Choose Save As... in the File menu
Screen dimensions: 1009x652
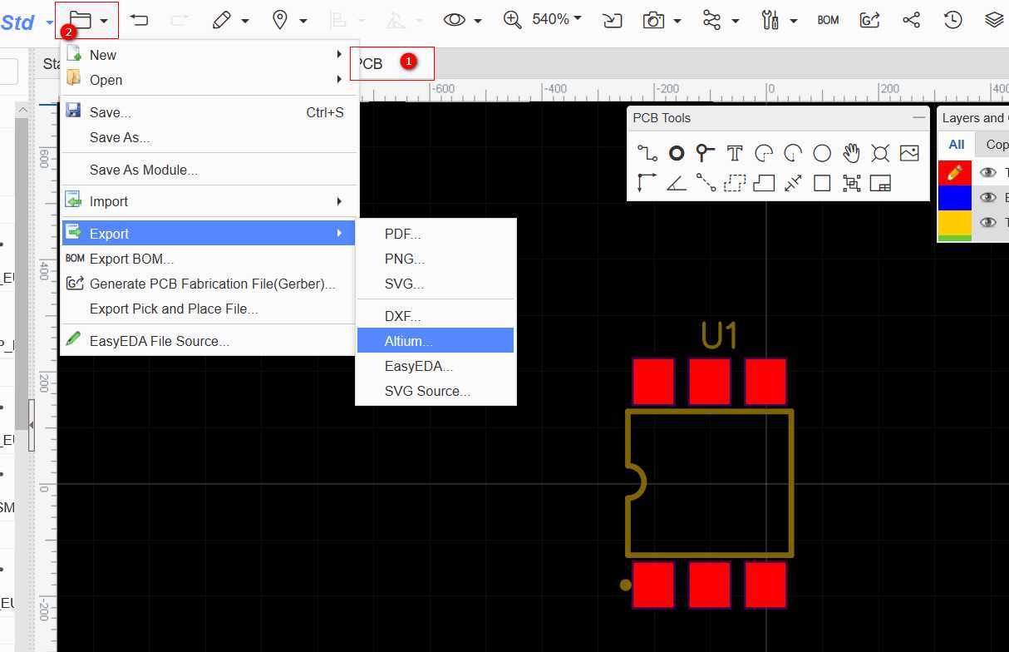209,137
